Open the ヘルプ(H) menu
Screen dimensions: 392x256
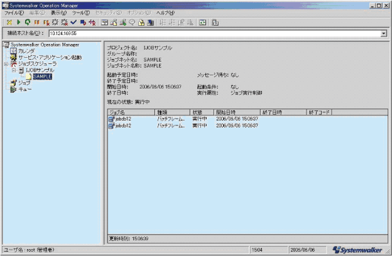pyautogui.click(x=165, y=13)
